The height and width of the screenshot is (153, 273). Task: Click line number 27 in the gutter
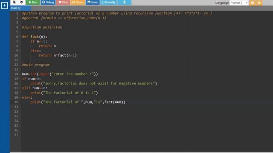click(16, 135)
